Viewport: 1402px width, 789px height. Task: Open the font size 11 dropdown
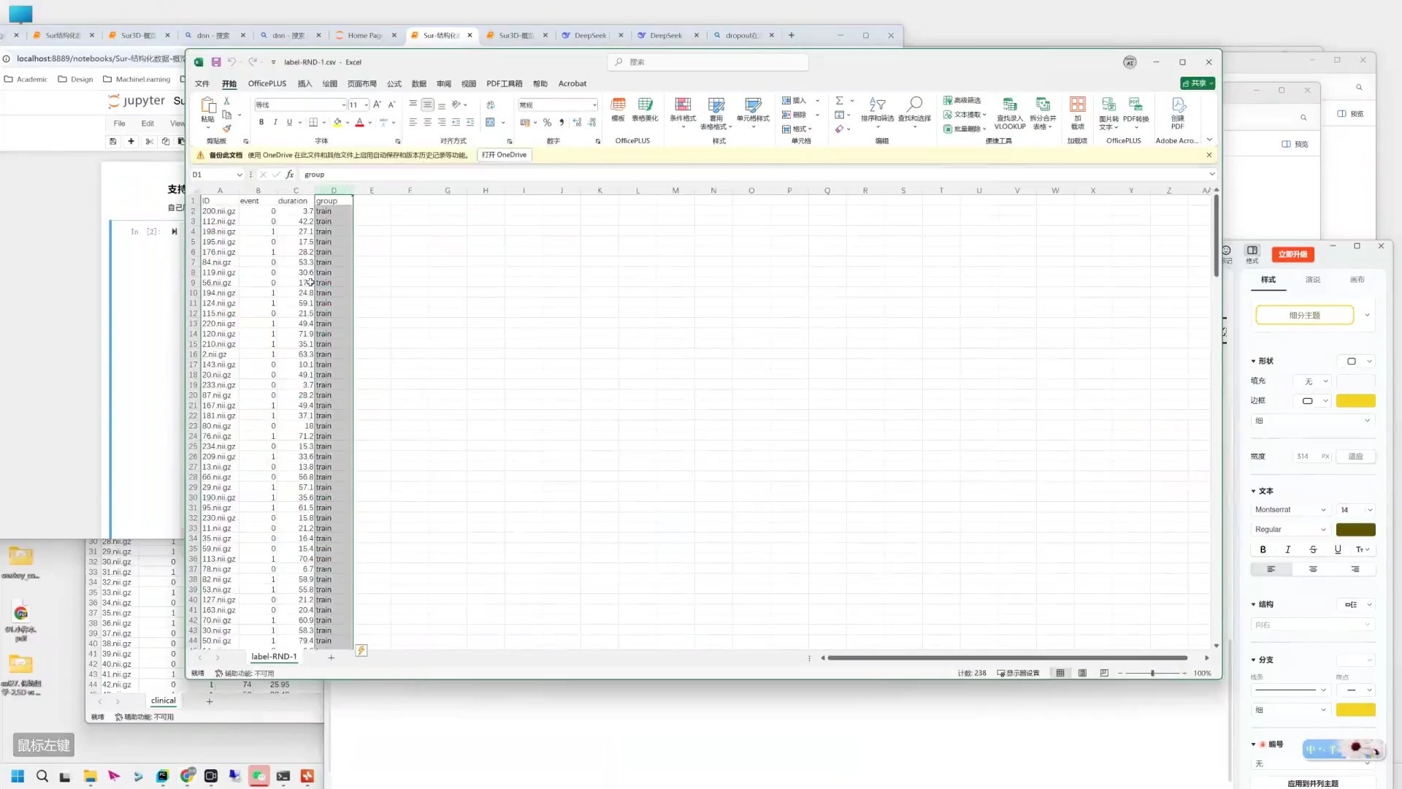367,104
